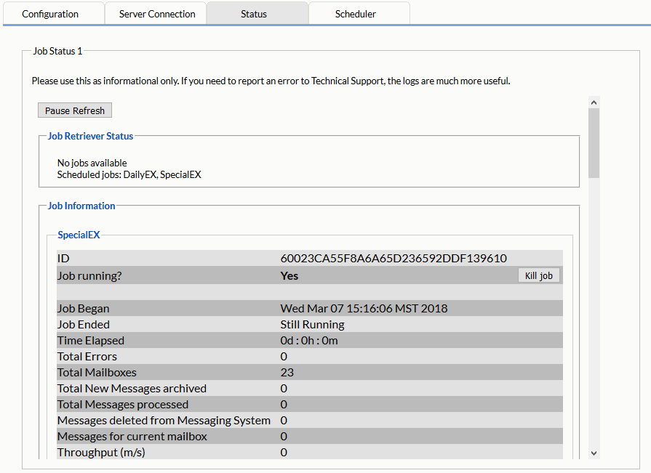The width and height of the screenshot is (651, 473).
Task: Click the SpecialEX group label
Action: 79,235
